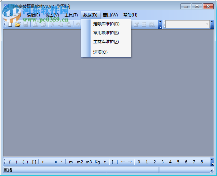This screenshot has height=176, width=217.
Task: Insert digit 7 from symbol bar
Action: [194, 162]
